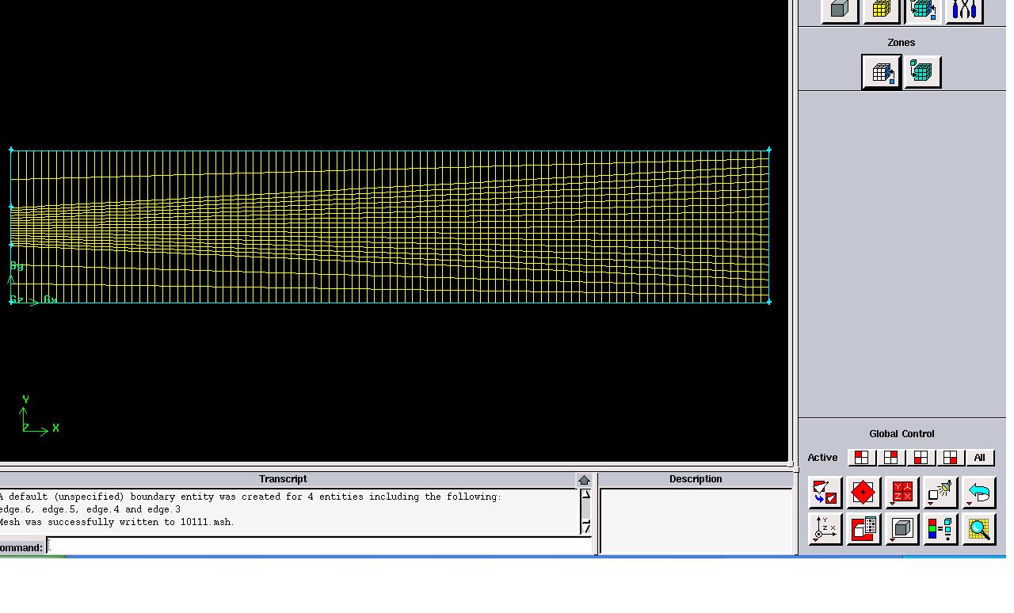Open Render Model shaded cube icon
Viewport: 1014px width, 613px height.
902,529
